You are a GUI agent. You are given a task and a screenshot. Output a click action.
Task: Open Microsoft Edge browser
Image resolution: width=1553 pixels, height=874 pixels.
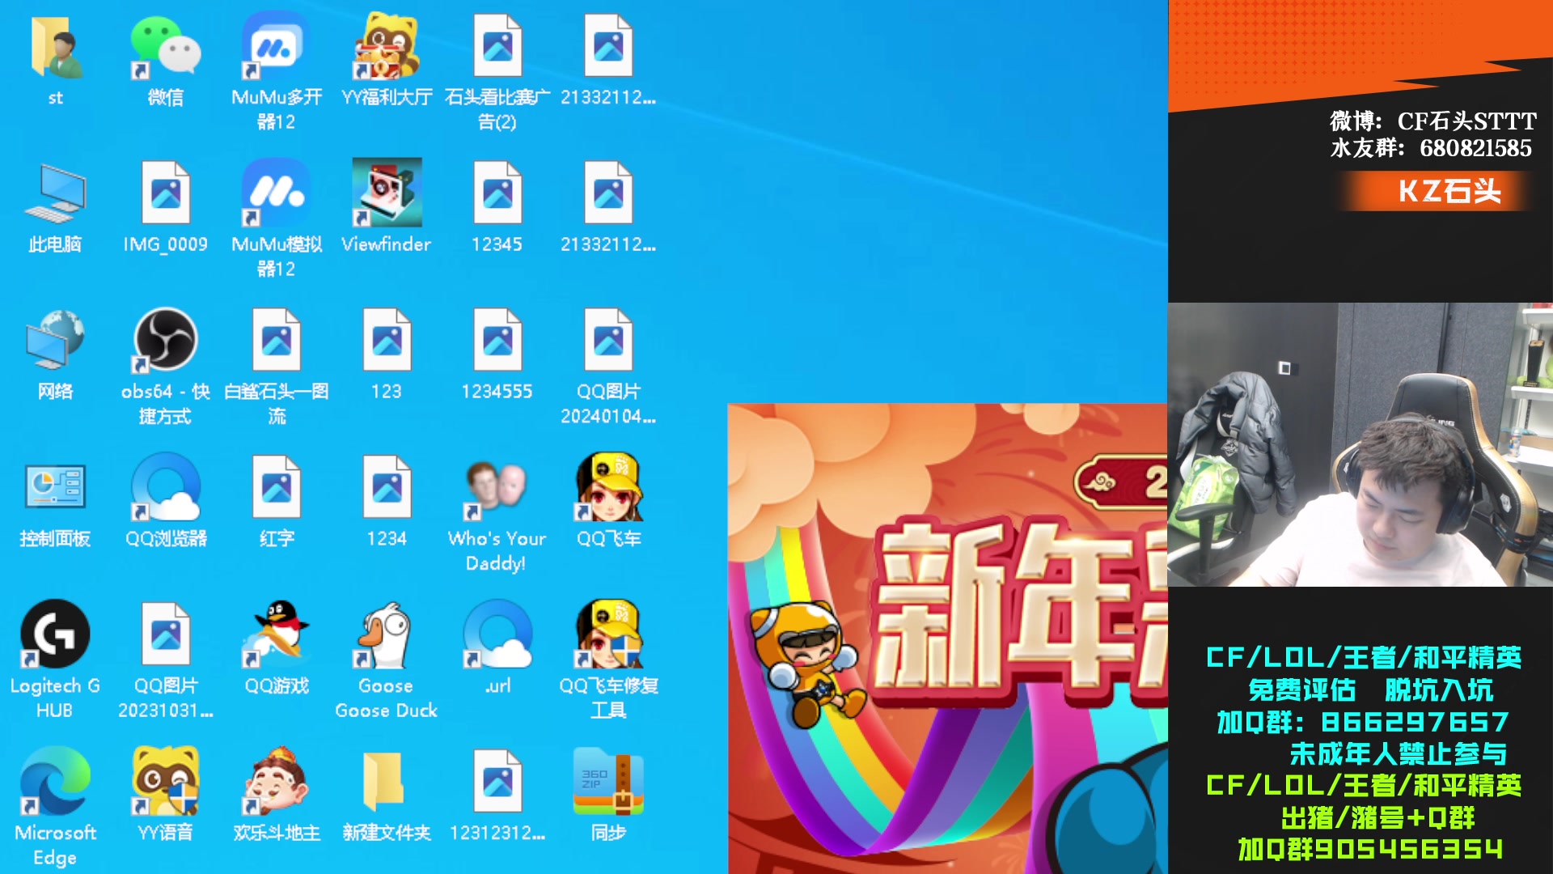[54, 783]
